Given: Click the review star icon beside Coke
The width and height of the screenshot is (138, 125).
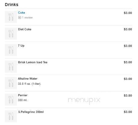Looking at the screenshot, I should click(x=20, y=18).
